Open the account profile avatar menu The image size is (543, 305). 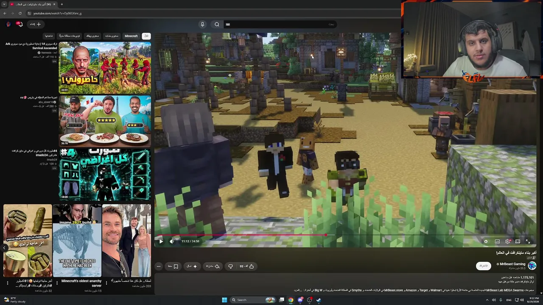(8, 24)
